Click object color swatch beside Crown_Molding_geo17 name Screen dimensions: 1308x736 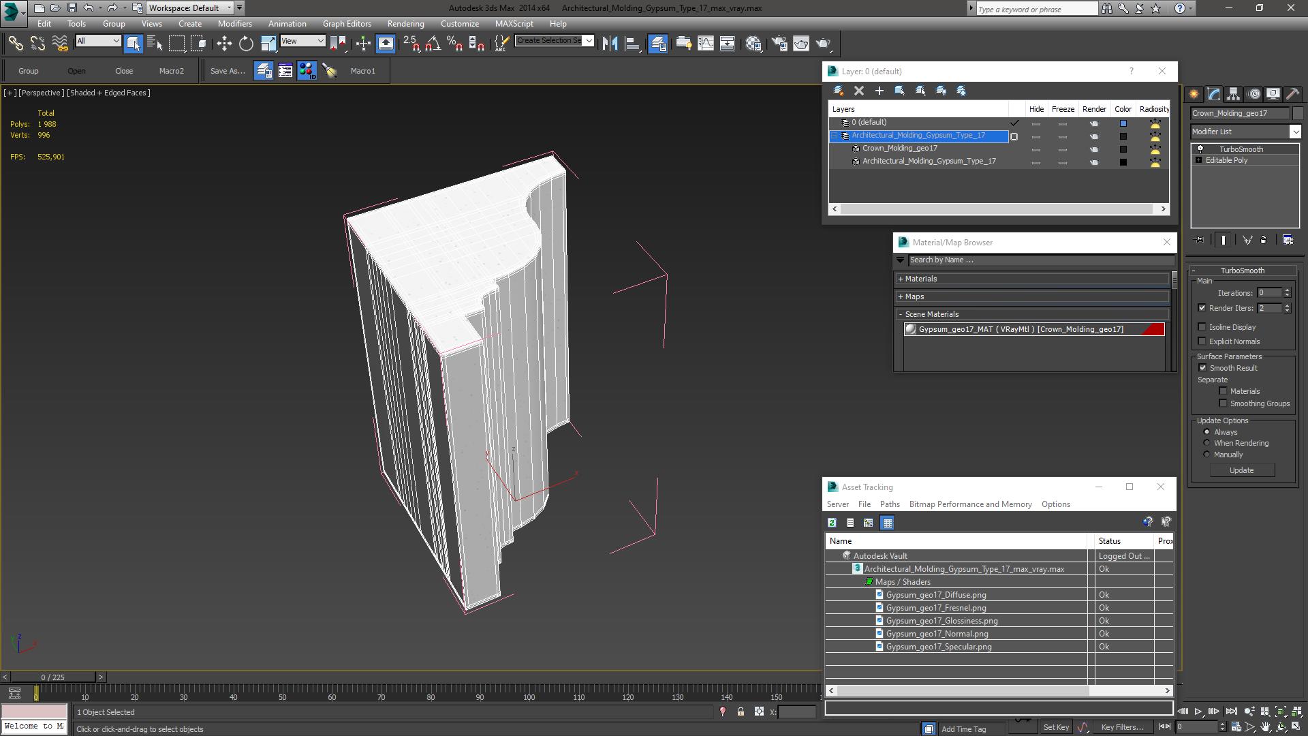(1298, 113)
